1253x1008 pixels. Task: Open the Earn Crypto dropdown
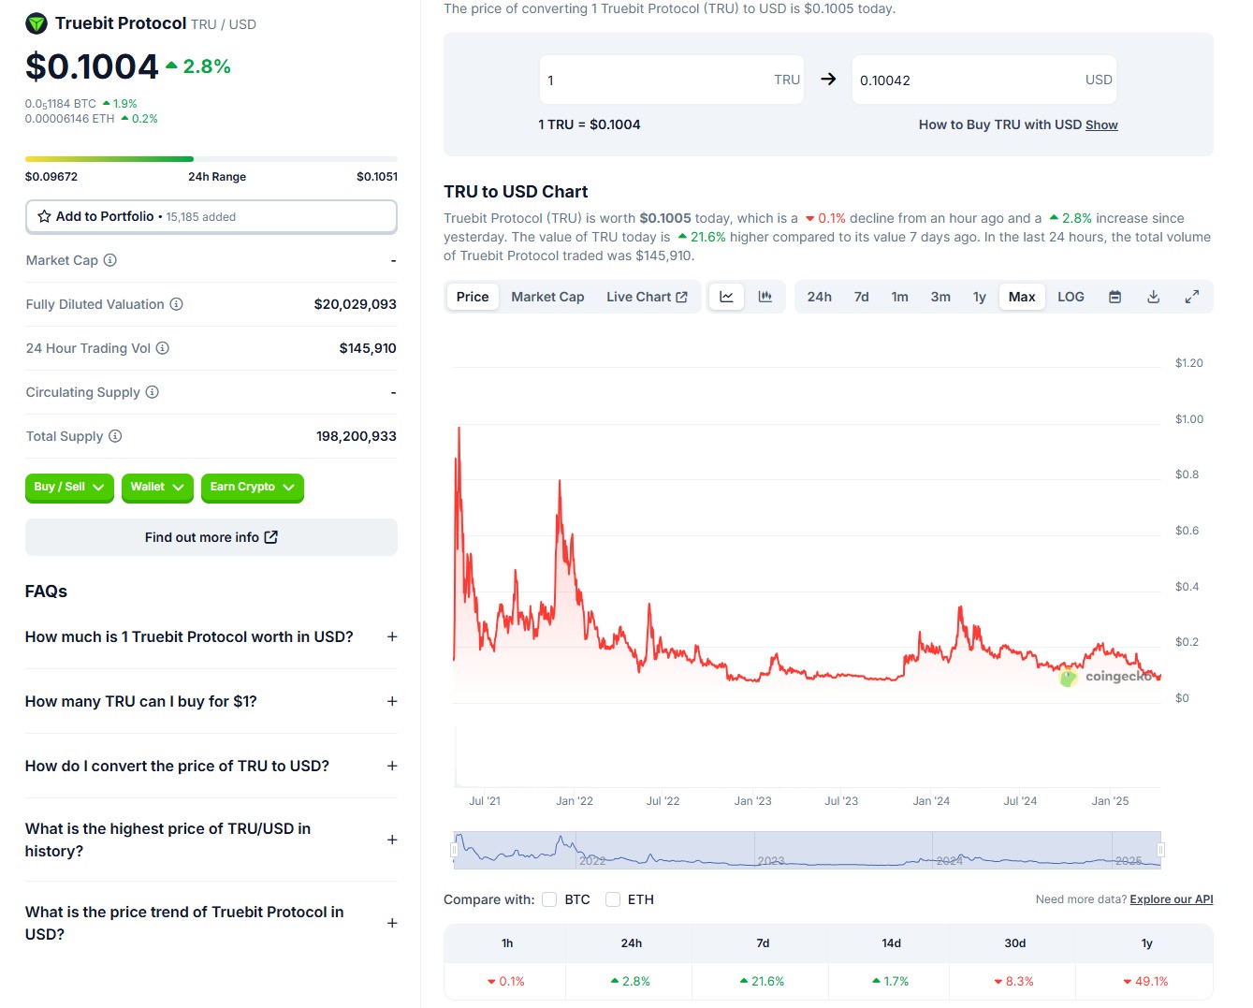coord(252,488)
